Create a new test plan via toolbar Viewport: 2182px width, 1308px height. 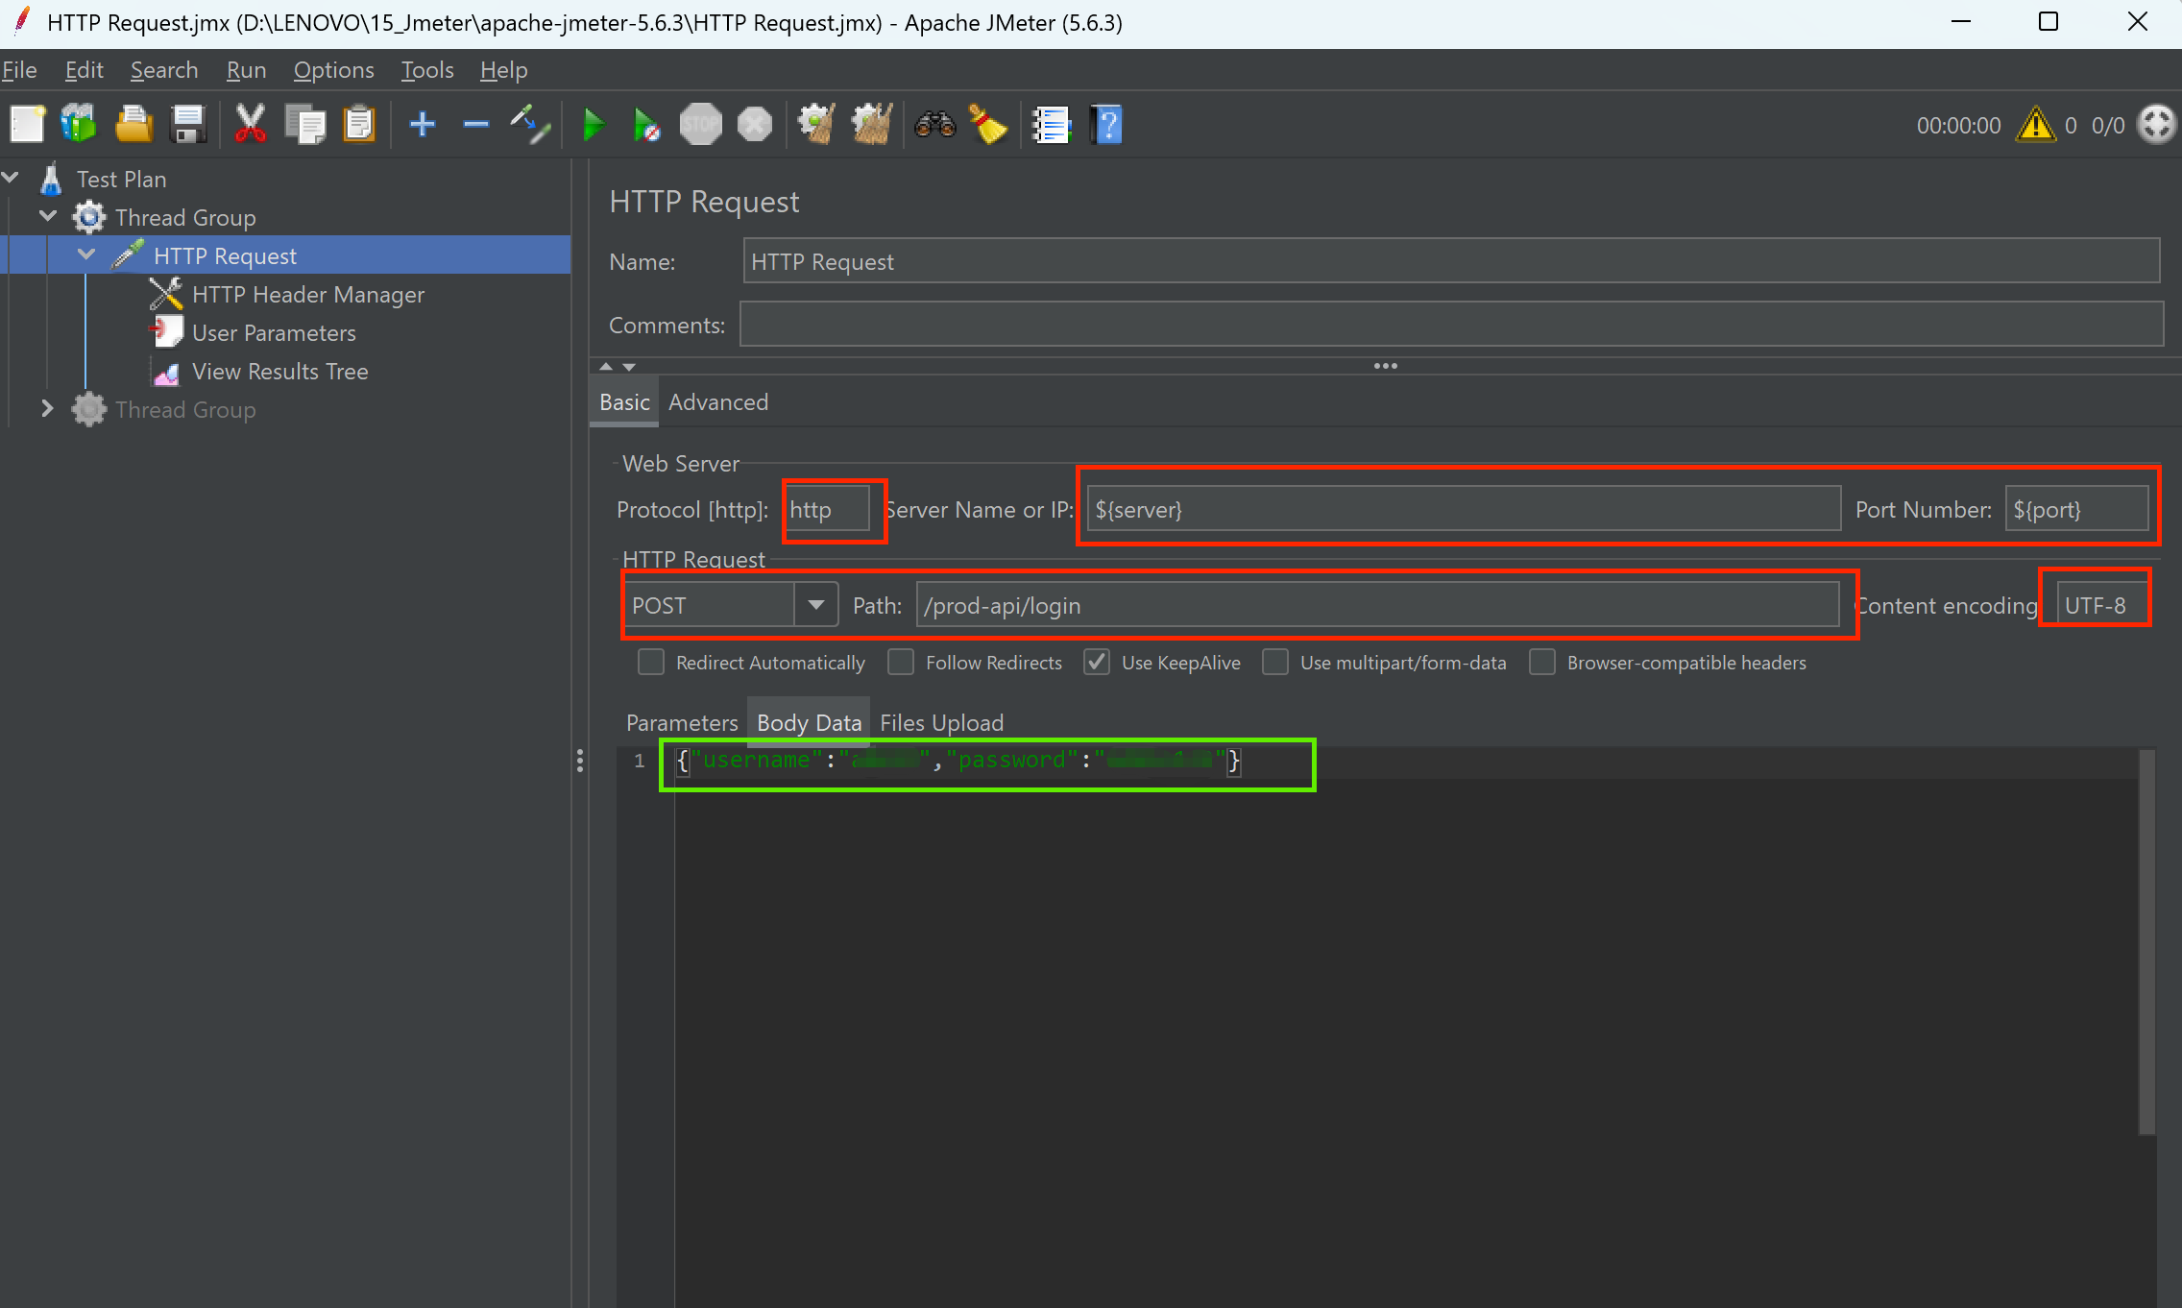tap(27, 125)
